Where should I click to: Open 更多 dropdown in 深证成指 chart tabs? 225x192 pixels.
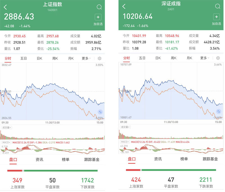205,58
